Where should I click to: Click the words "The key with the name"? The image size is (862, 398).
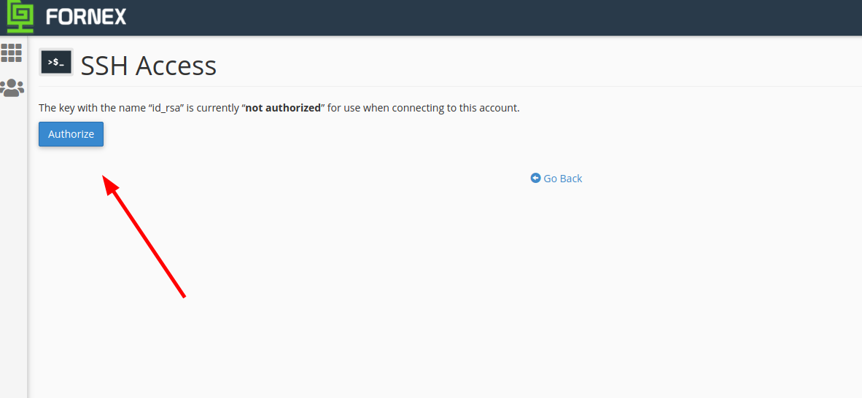(x=92, y=108)
